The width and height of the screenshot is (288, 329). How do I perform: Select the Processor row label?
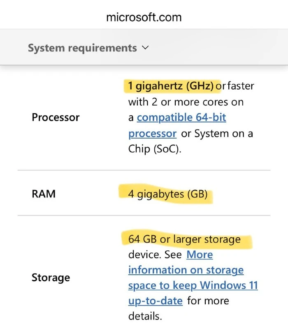tap(56, 117)
